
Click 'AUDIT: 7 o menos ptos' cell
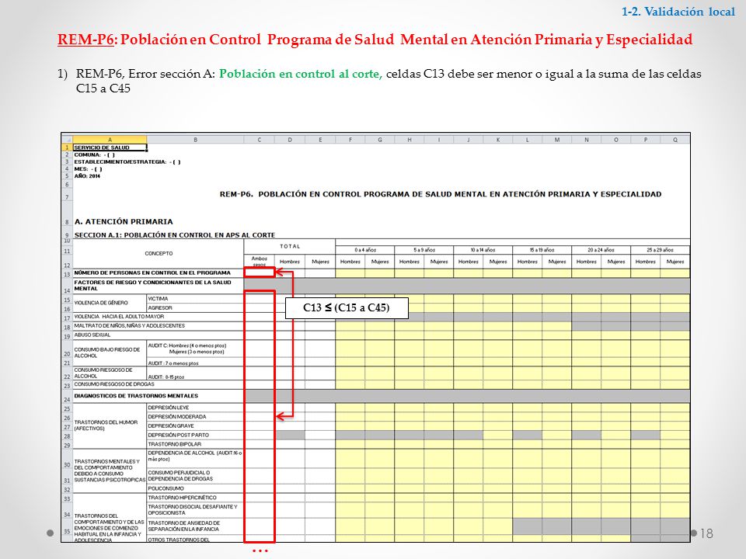195,363
